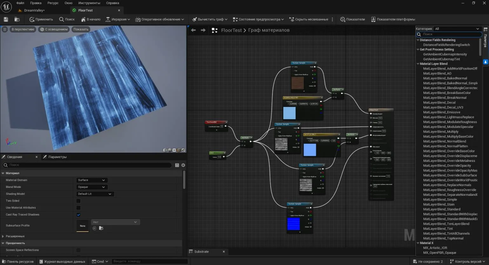Open the Инструменты menu
489x265 pixels.
[x=89, y=3]
